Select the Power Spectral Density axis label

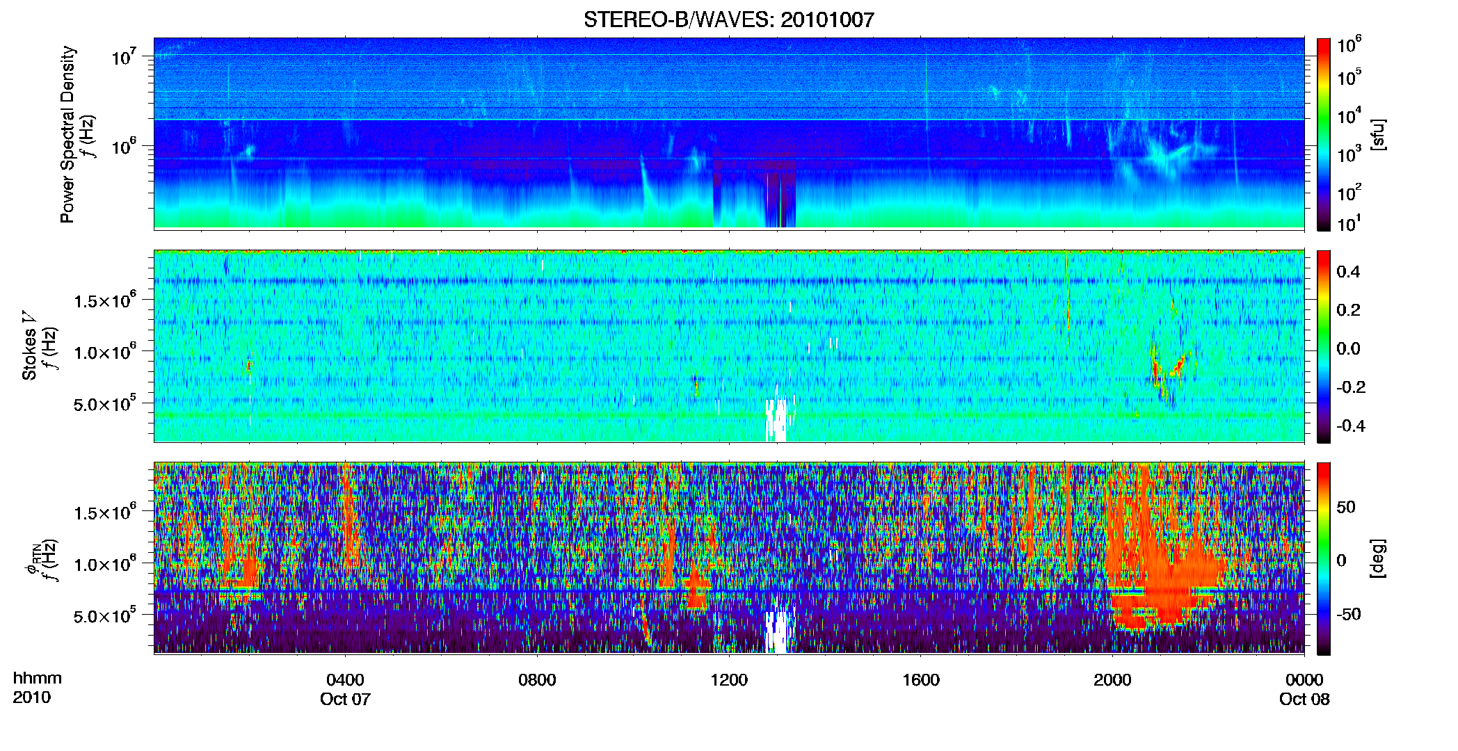(x=67, y=134)
